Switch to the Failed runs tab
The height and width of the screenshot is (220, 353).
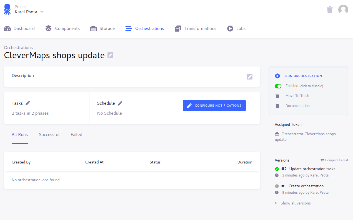(x=76, y=135)
